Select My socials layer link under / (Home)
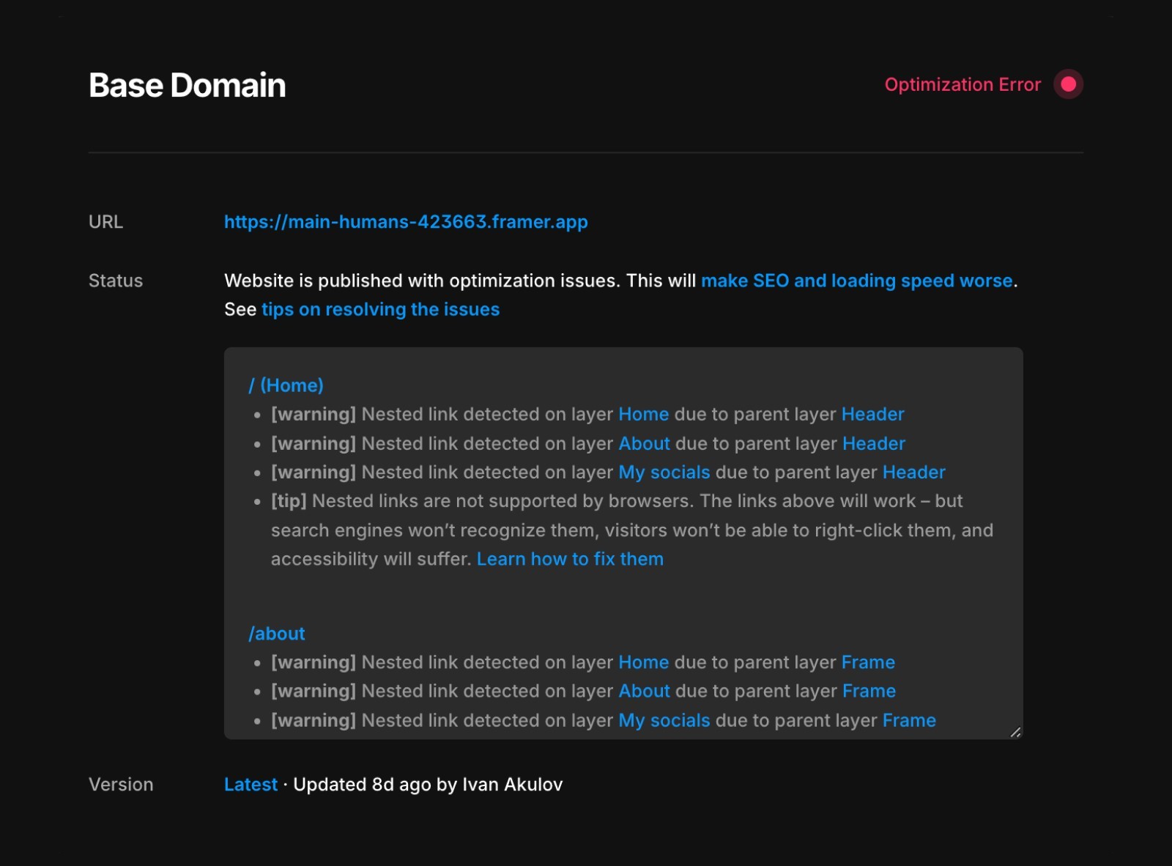The image size is (1172, 866). 664,473
